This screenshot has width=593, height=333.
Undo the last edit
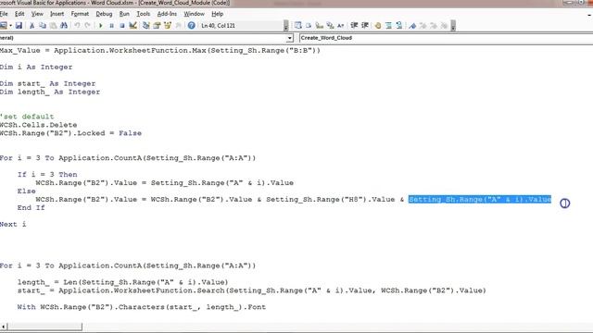point(77,25)
